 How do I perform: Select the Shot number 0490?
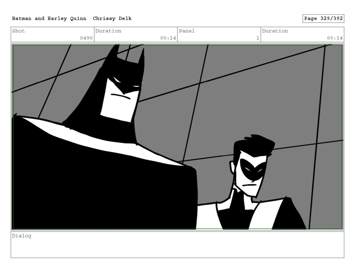coord(86,38)
